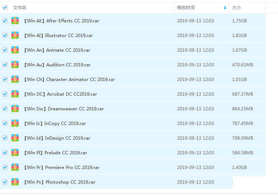Click the 584.58MB size value

(x=242, y=153)
